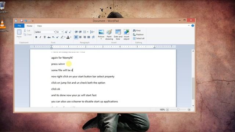The width and height of the screenshot is (235, 132).
Task: Open Replace in Editing group
Action: 138,34
